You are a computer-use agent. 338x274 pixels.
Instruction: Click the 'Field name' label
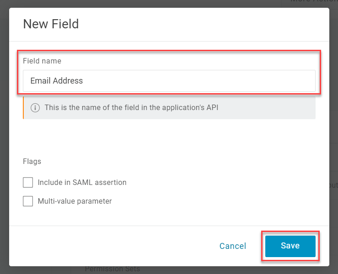42,61
